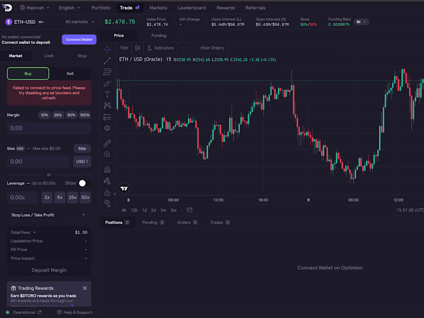Image resolution: width=424 pixels, height=318 pixels.
Task: Switch to the Limit order tab
Action: [x=49, y=56]
